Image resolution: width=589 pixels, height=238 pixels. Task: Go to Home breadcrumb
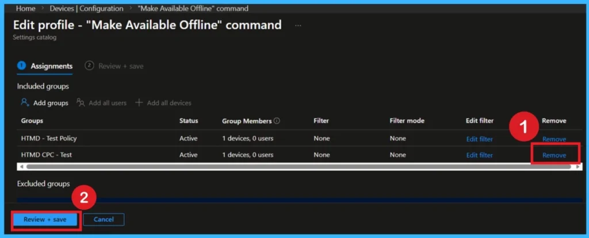click(x=25, y=8)
